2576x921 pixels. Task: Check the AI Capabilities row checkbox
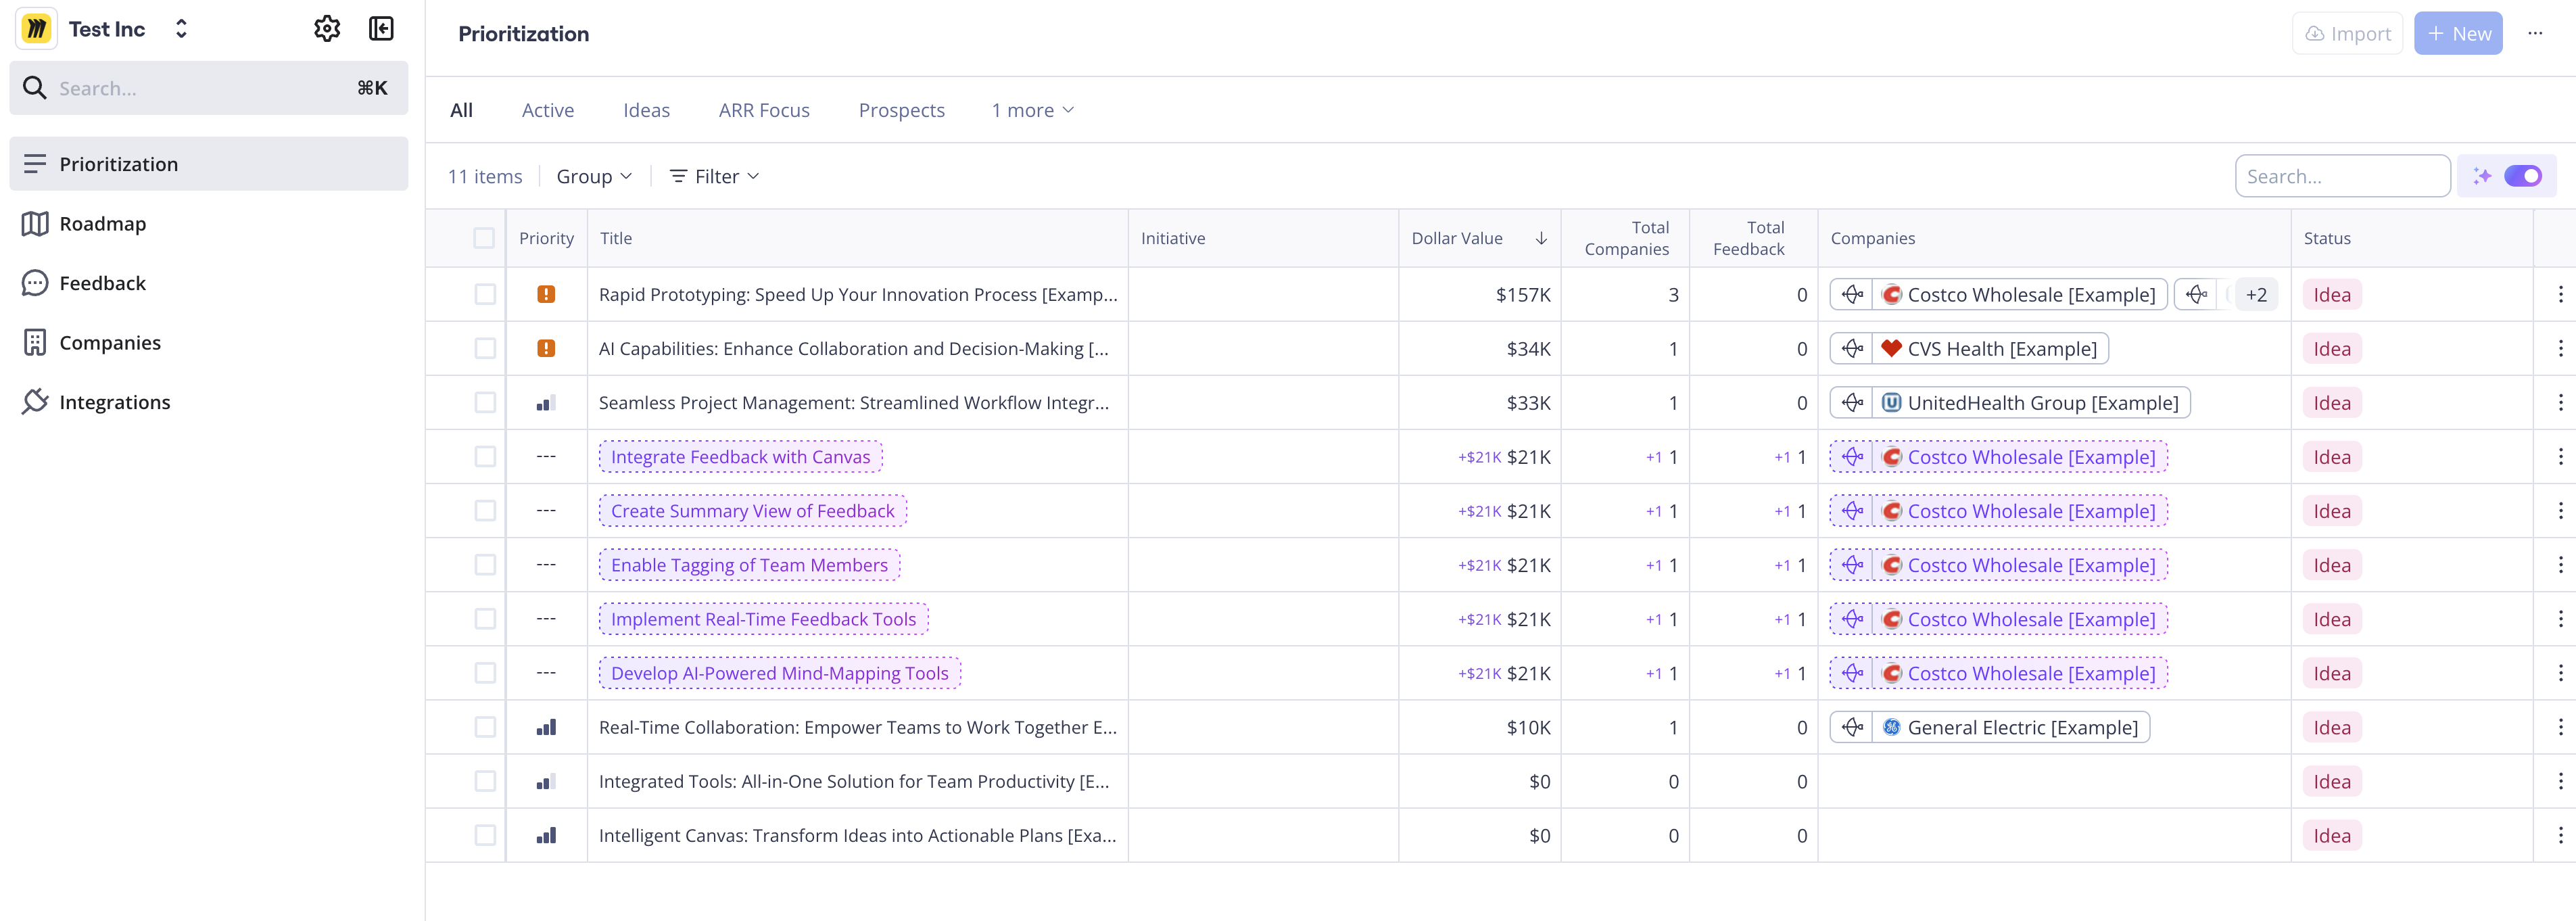coord(485,348)
